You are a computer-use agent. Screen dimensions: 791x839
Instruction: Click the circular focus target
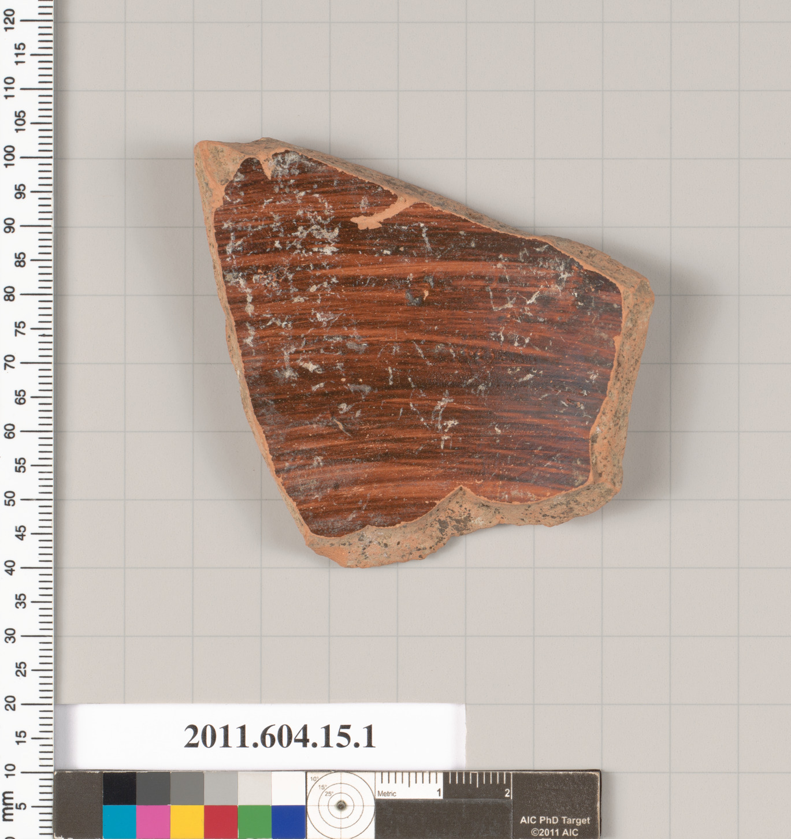pos(341,805)
